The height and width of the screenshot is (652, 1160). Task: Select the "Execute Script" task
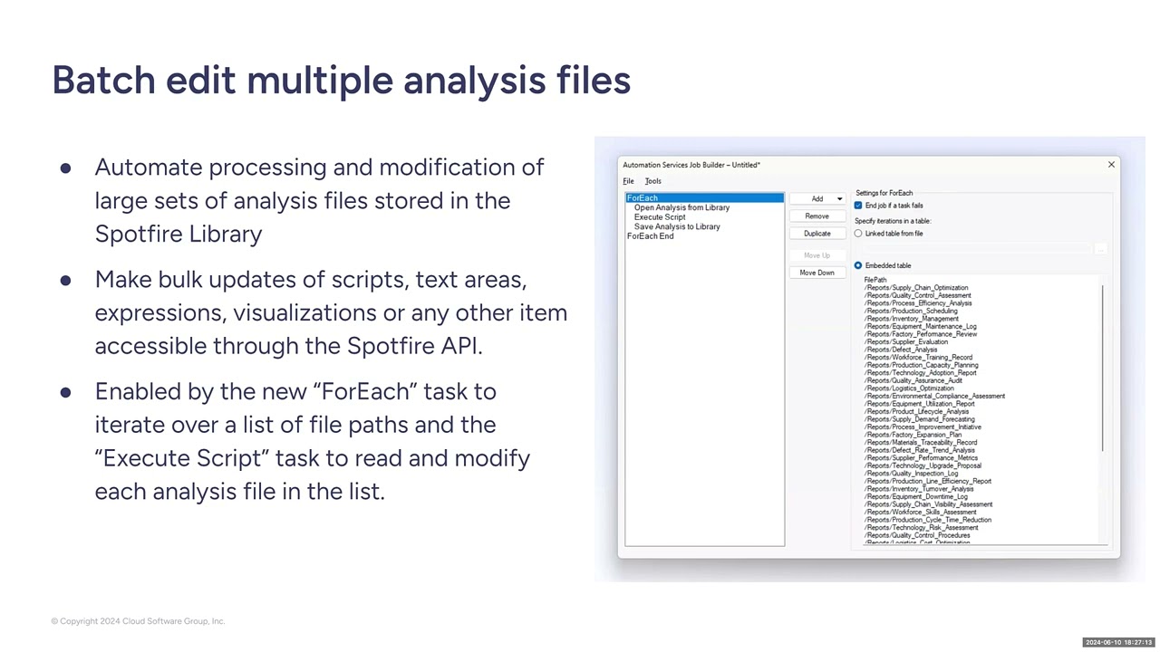coord(659,216)
